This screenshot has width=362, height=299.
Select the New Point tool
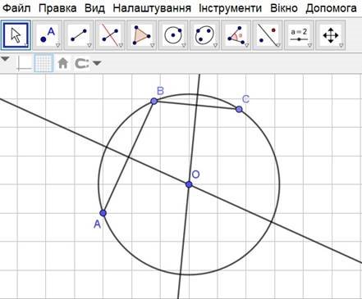point(48,35)
